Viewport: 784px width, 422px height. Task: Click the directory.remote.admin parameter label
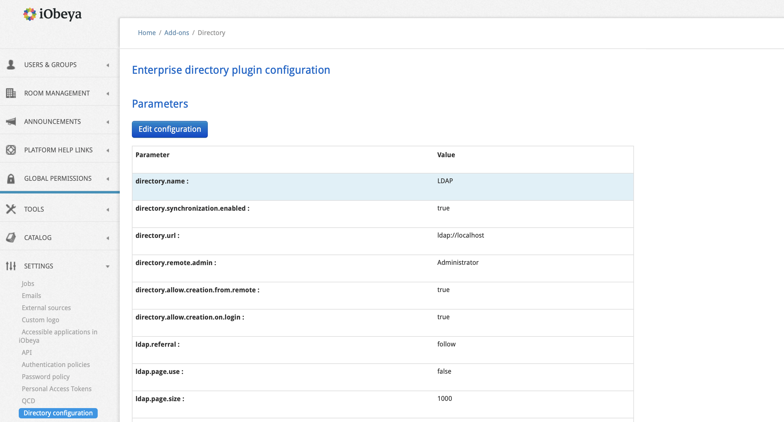pos(176,263)
